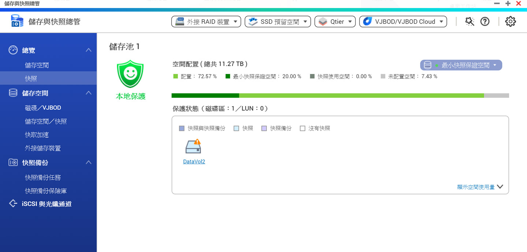
Task: Toggle the 快照備份 legend checkbox
Action: coord(264,128)
